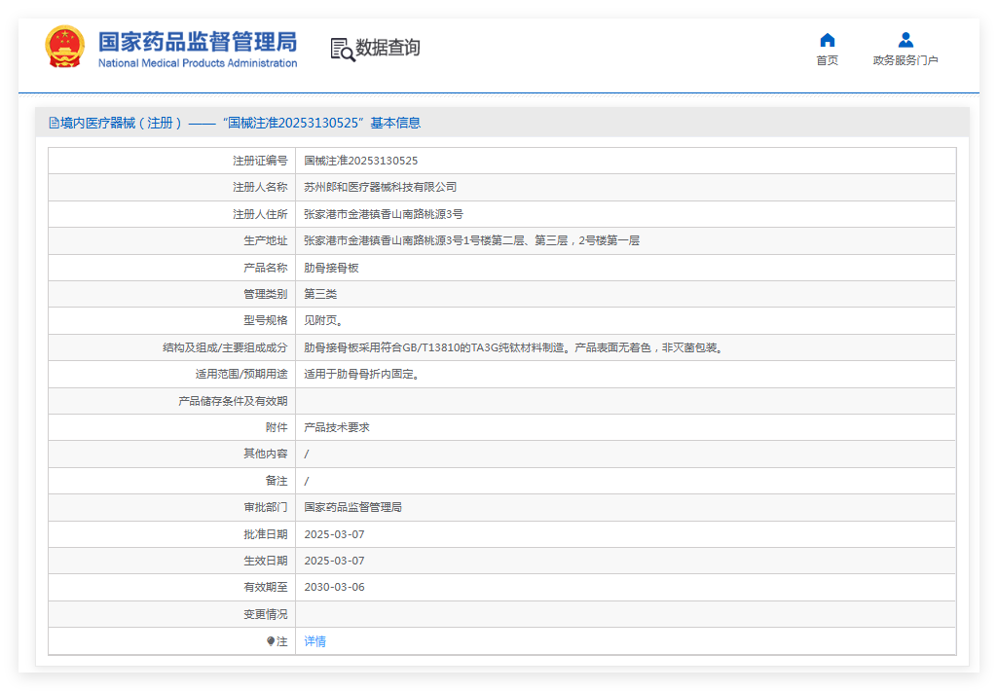This screenshot has height=691, width=998.
Task: Click the 生效日期 label
Action: click(266, 561)
